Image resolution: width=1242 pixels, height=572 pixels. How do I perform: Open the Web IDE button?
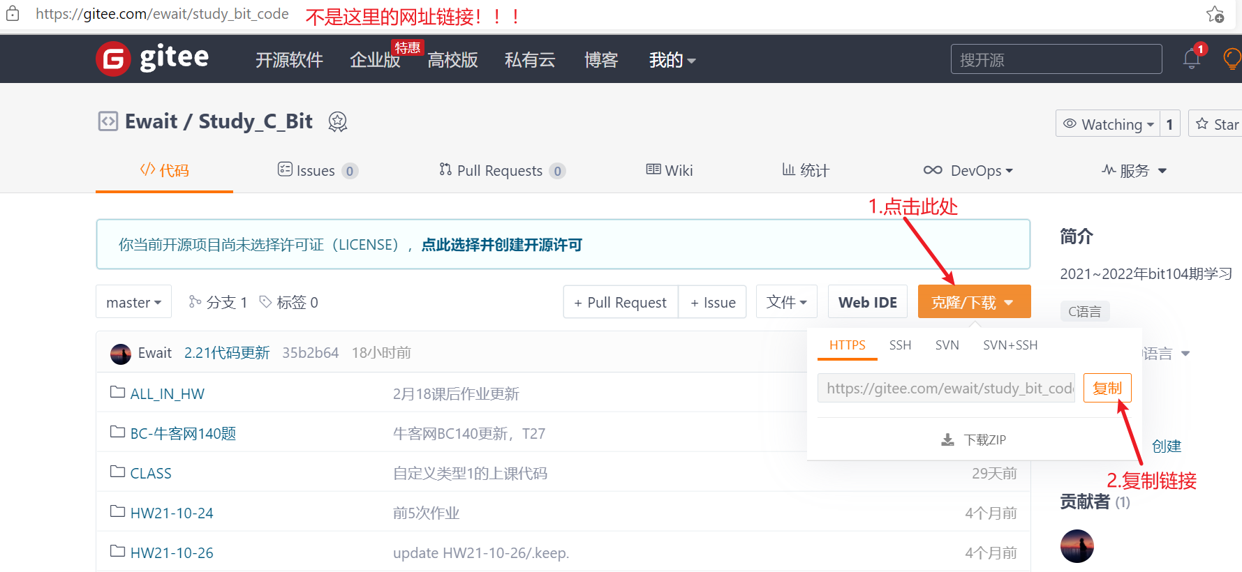point(868,302)
